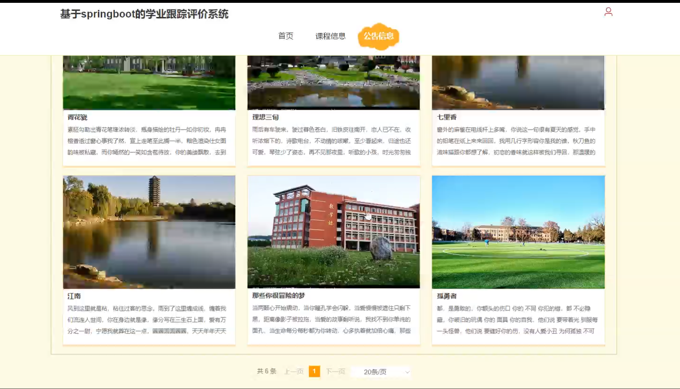Screen dimensions: 680x389
Task: Switch to the 课程信息 menu item
Action: 330,35
